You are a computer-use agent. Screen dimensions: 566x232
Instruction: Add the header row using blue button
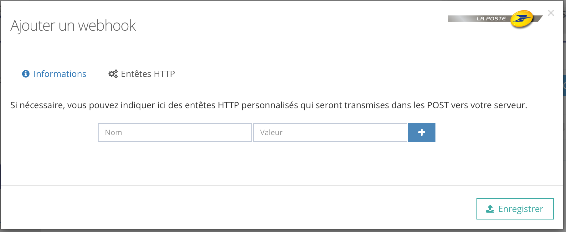click(x=421, y=133)
